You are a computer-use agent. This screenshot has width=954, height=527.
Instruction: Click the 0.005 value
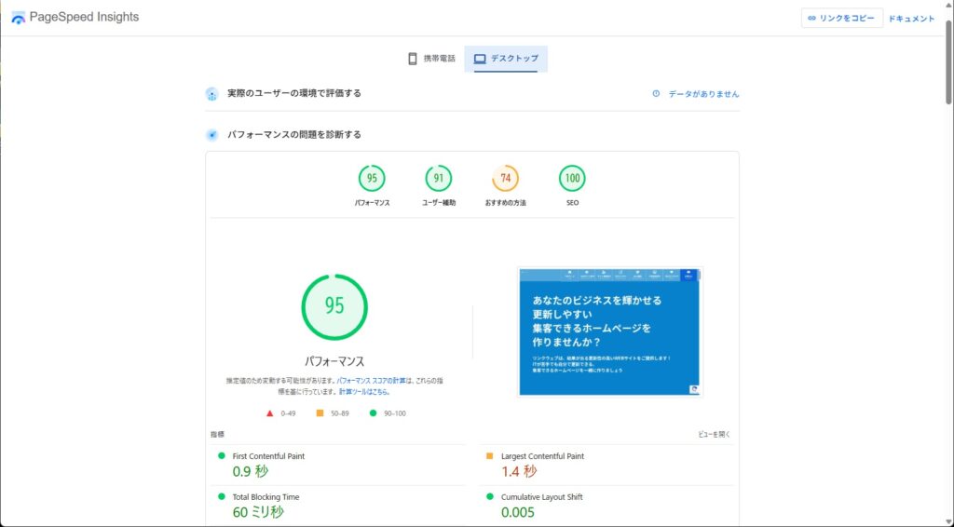pyautogui.click(x=518, y=512)
